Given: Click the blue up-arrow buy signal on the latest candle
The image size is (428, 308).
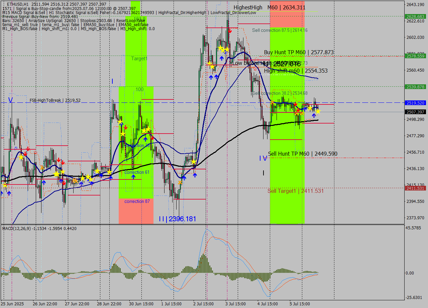Looking at the screenshot, I should coord(314,115).
